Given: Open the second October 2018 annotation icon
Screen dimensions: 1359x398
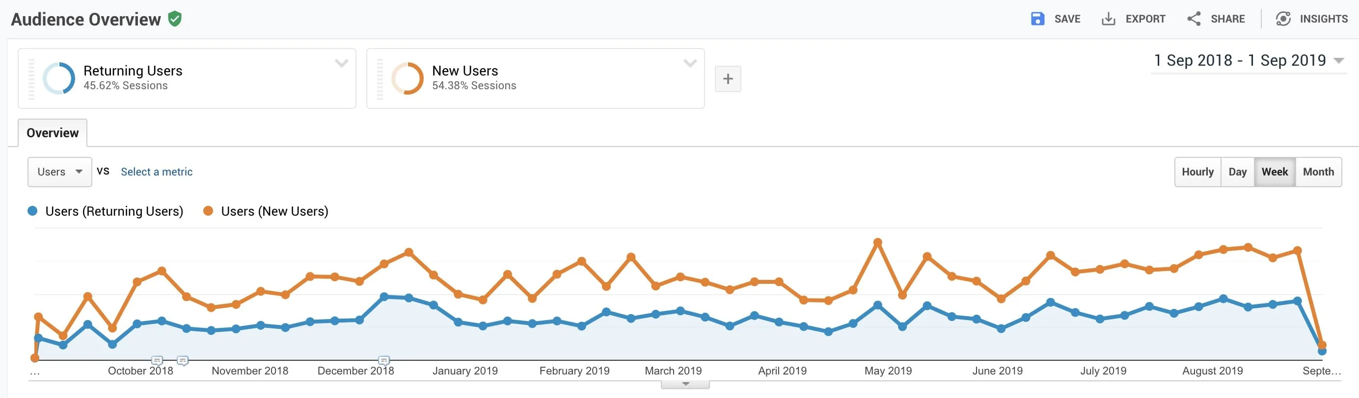Looking at the screenshot, I should (183, 361).
